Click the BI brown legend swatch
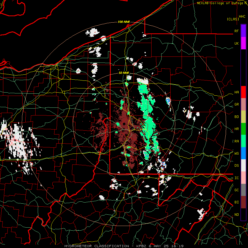248x248 pixels. pyautogui.click(x=243, y=202)
